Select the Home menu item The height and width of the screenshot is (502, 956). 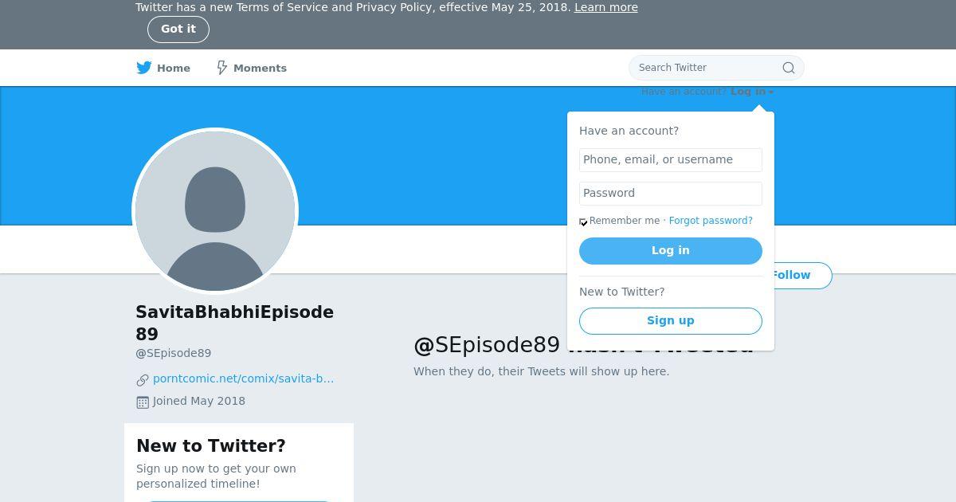coord(163,68)
